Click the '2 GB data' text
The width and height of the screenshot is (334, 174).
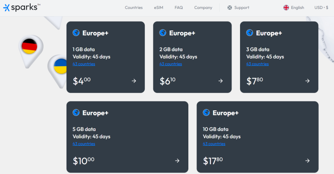pos(171,49)
